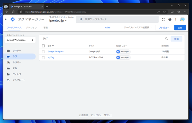
Task: Open the Google Analytics tag link
Action: click(x=55, y=52)
